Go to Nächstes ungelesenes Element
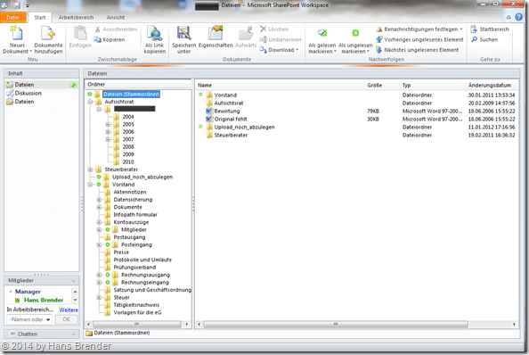This screenshot has height=355, width=529. [x=418, y=50]
